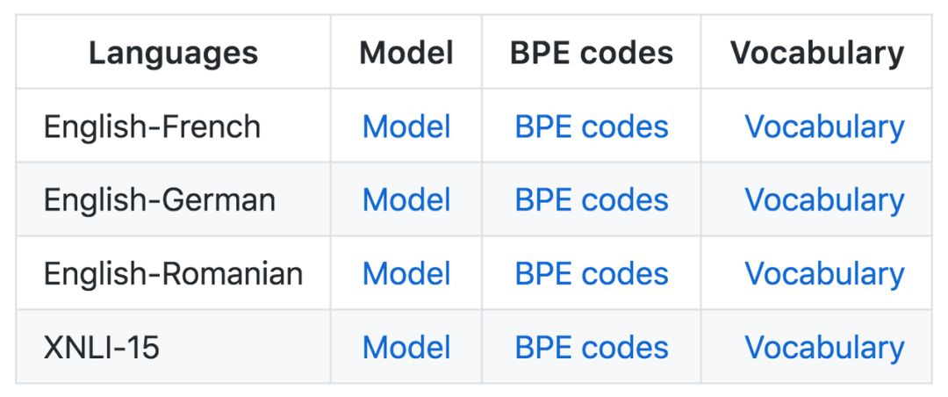Download the English-Romanian Vocabulary file
Image resolution: width=948 pixels, height=397 pixels.
[824, 274]
